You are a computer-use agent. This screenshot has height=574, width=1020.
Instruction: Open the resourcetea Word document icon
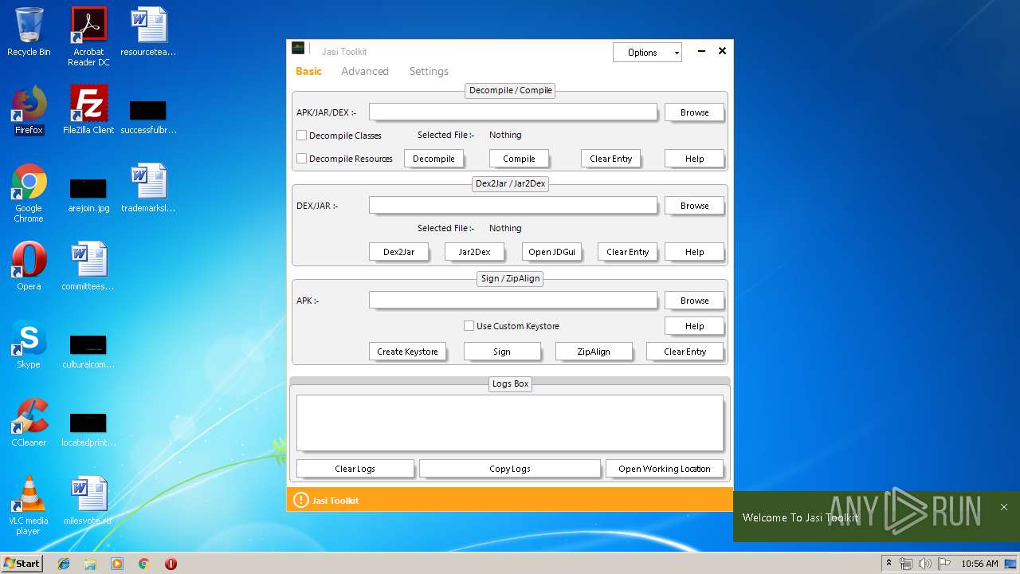pos(148,32)
